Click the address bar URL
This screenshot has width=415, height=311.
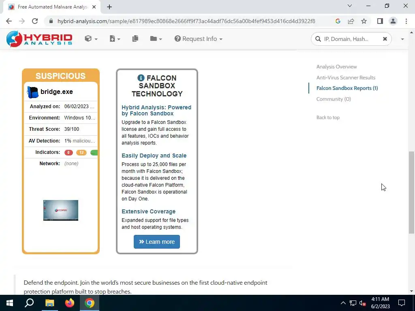[x=186, y=21]
